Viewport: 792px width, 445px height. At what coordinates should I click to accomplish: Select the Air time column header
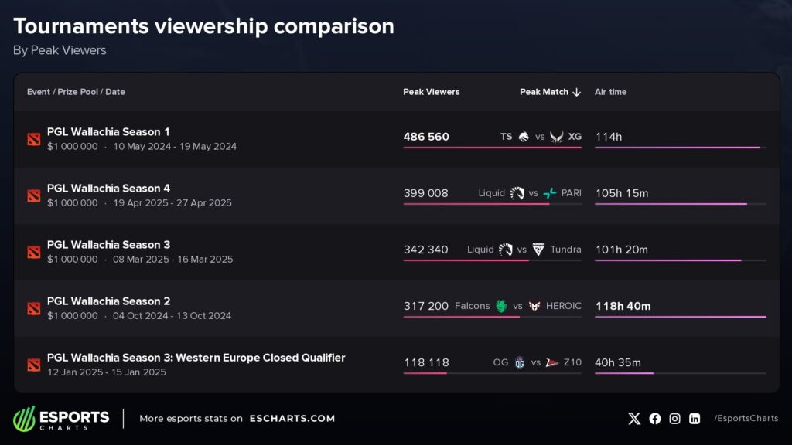coord(610,92)
